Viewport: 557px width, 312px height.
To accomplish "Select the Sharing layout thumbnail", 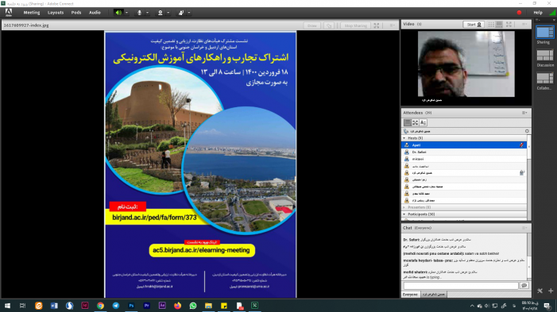I will point(544,33).
